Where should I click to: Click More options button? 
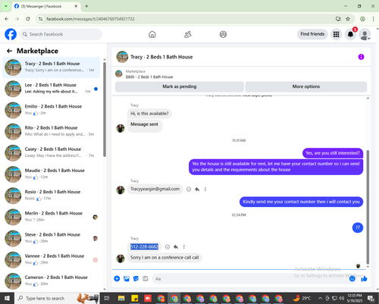coord(306,86)
